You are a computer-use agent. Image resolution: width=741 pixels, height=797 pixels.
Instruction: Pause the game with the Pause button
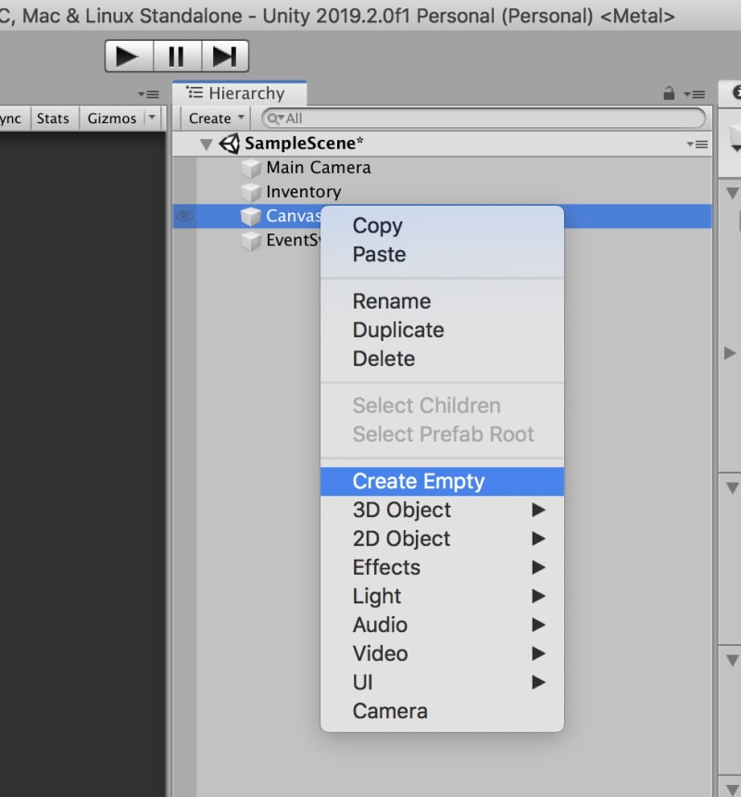click(x=177, y=56)
